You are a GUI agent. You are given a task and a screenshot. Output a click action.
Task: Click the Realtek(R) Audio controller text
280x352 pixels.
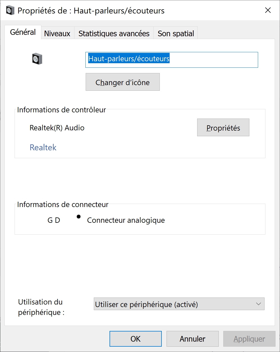(x=57, y=128)
